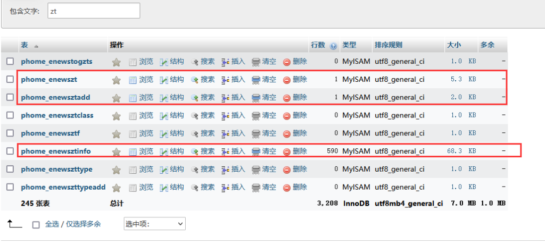Open table phome_enewsztadd
The width and height of the screenshot is (545, 245).
coord(55,97)
